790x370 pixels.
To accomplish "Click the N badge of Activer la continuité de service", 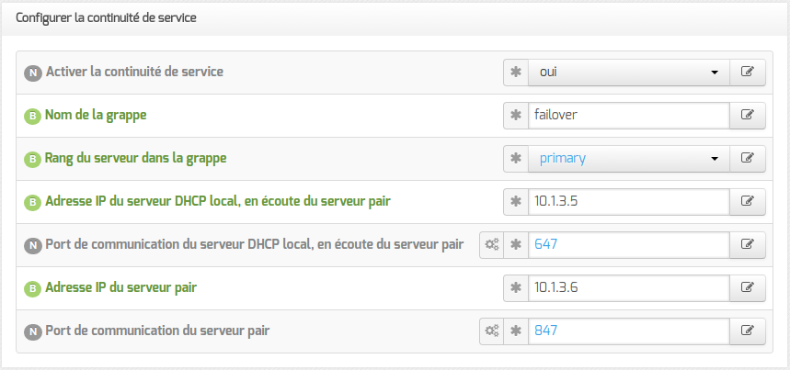I will (33, 73).
